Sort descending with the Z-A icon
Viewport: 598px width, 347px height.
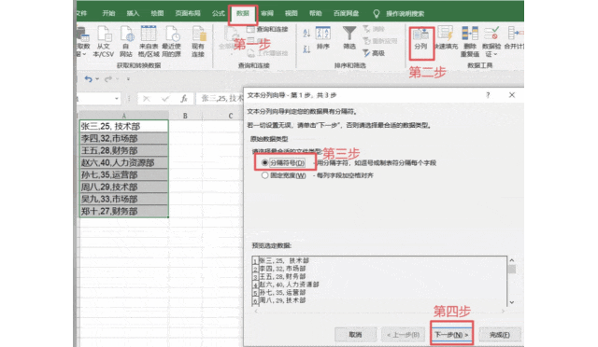pos(306,49)
